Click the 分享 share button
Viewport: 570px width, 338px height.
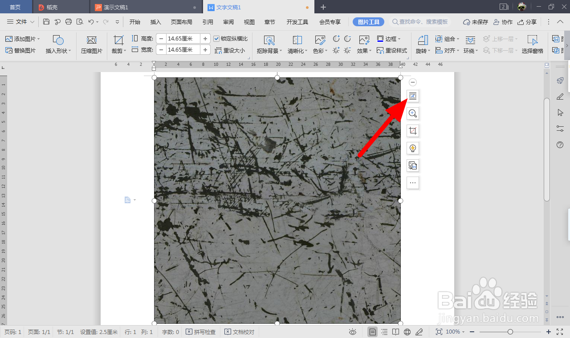pos(527,22)
